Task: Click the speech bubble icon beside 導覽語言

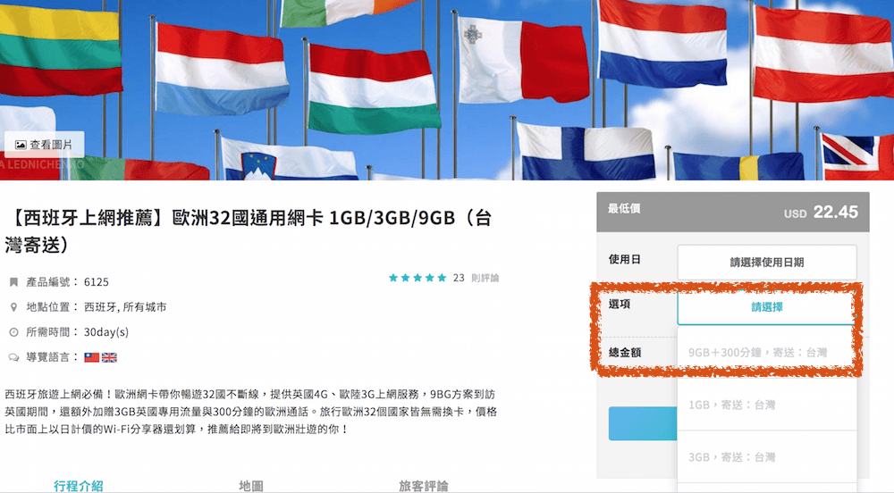Action: 13,357
